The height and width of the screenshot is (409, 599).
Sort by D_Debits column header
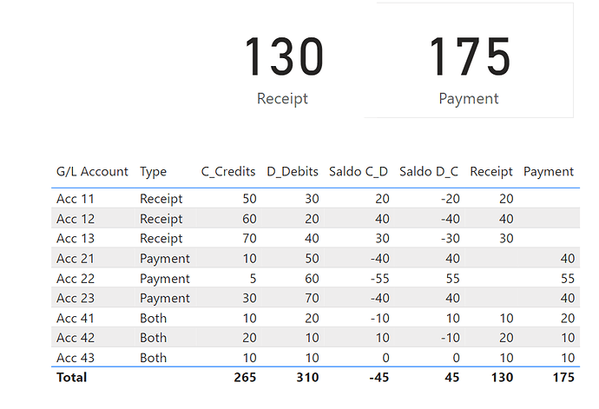[x=293, y=172]
